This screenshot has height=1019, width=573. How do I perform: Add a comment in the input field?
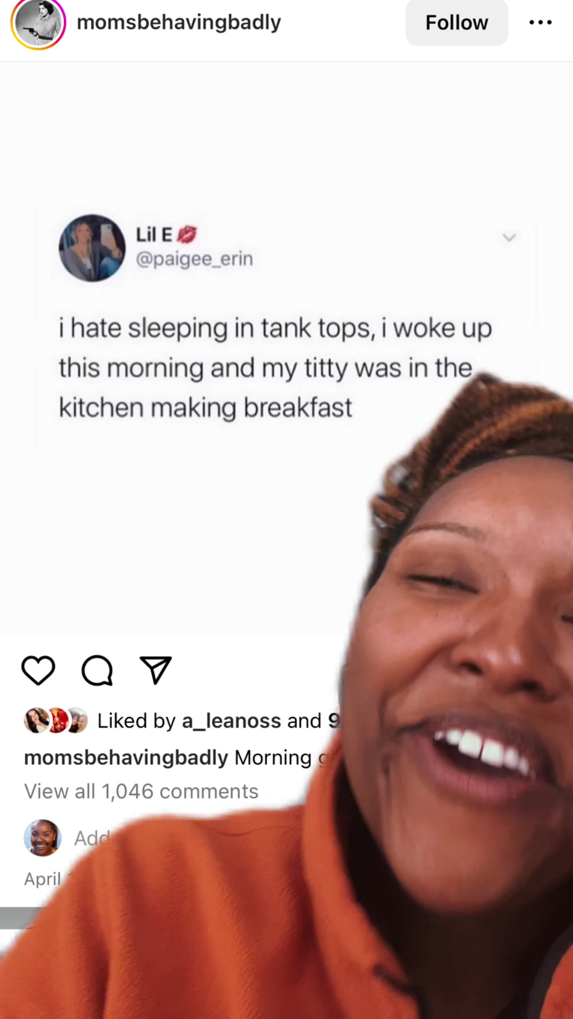click(x=93, y=838)
